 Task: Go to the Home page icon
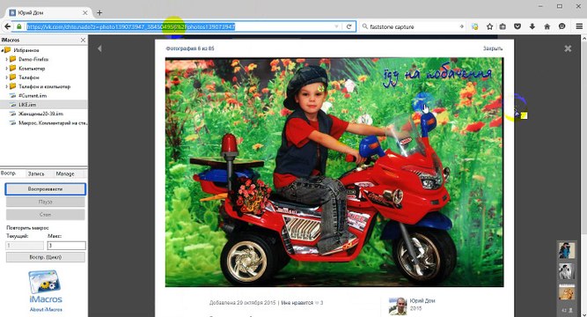tap(547, 26)
